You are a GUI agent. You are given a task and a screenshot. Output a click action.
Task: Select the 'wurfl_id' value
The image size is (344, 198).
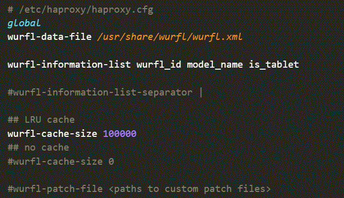point(159,65)
